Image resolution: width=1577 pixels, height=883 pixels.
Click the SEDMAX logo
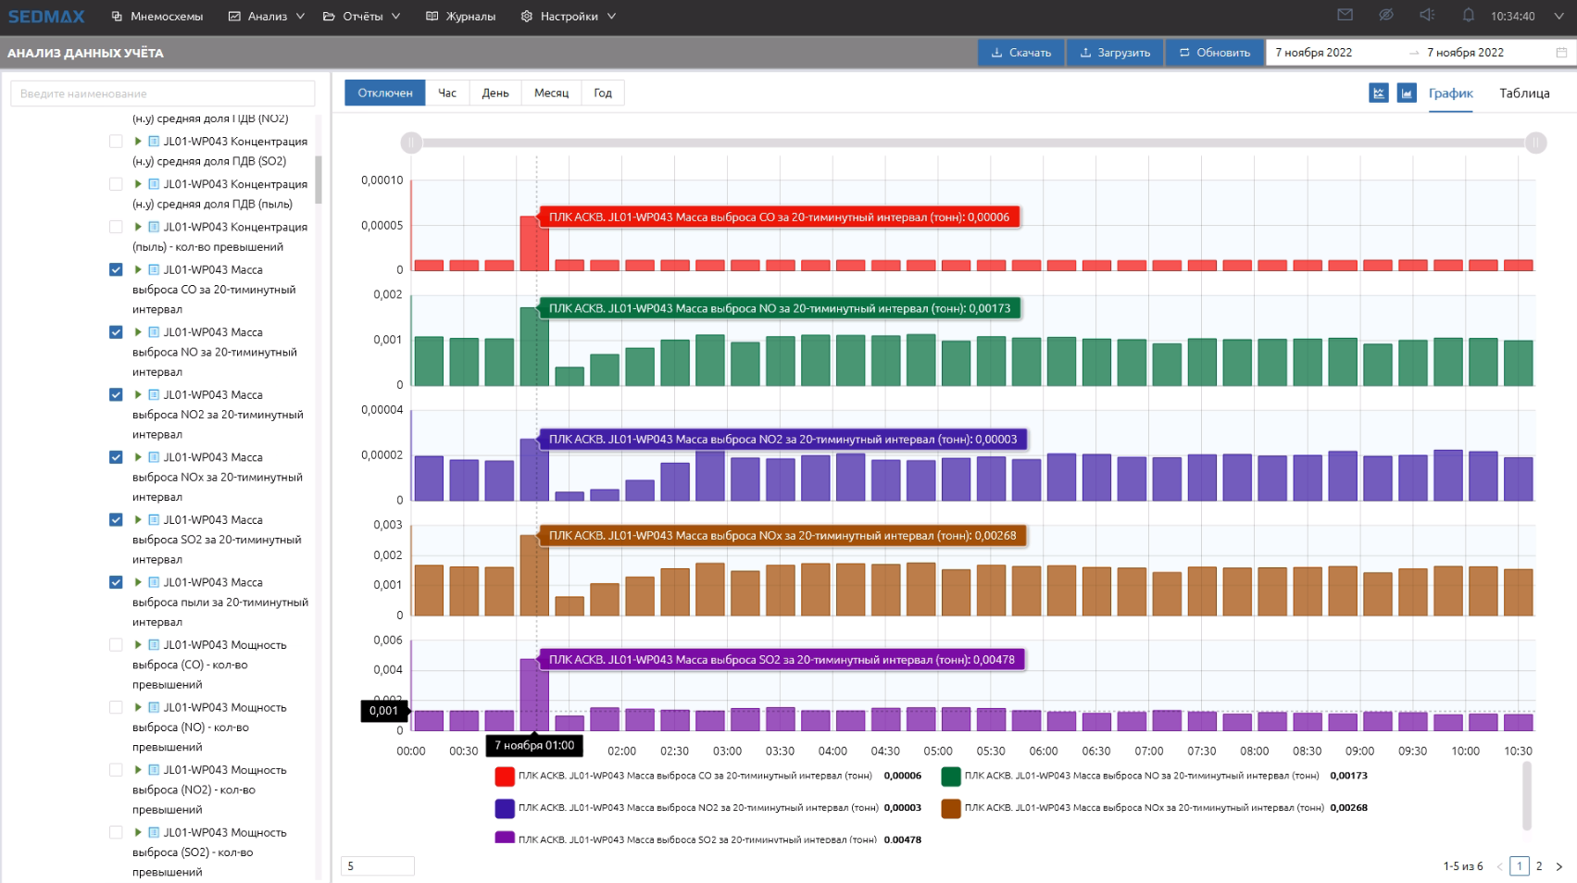(46, 17)
